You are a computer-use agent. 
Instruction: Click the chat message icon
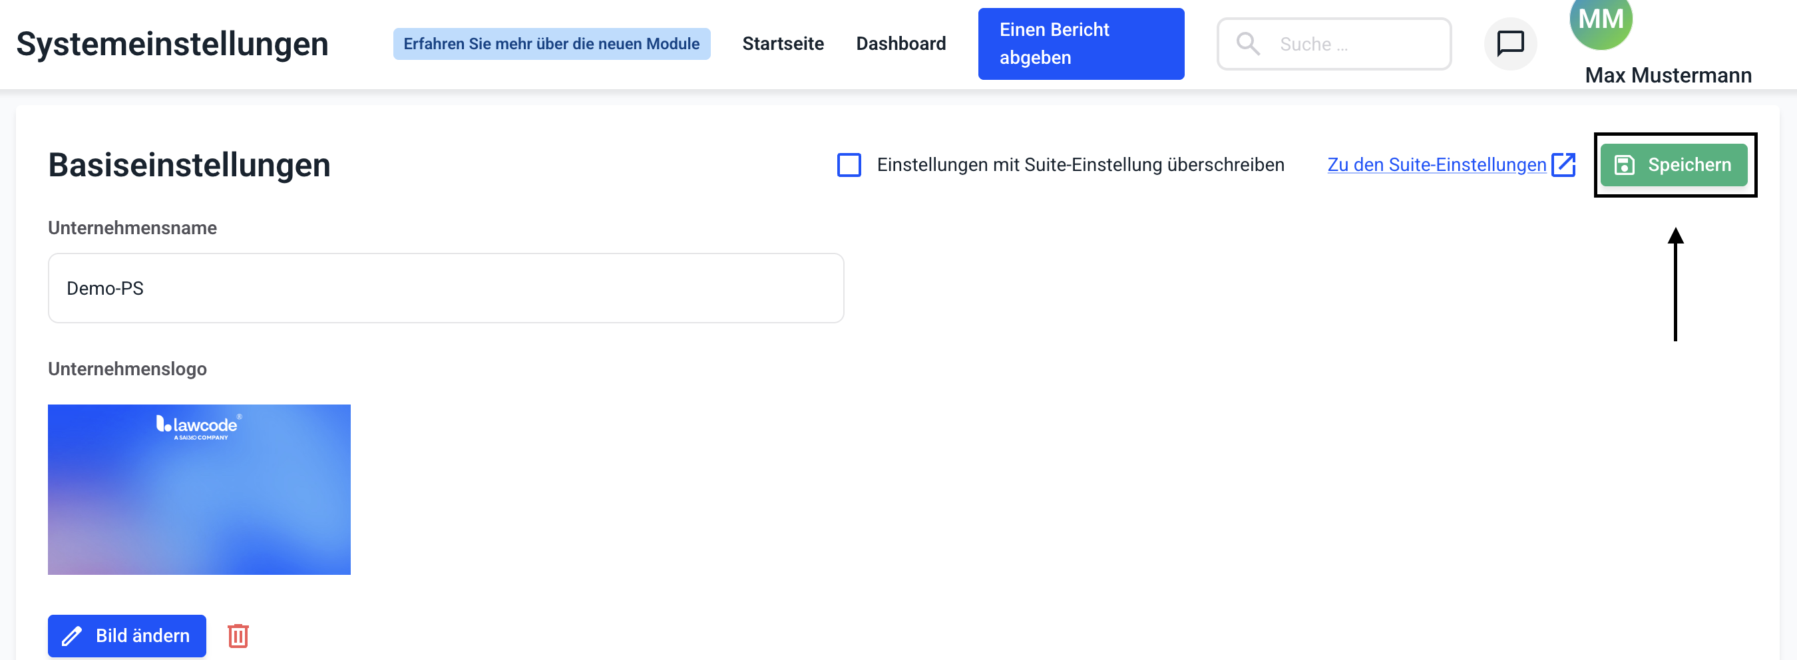tap(1510, 43)
